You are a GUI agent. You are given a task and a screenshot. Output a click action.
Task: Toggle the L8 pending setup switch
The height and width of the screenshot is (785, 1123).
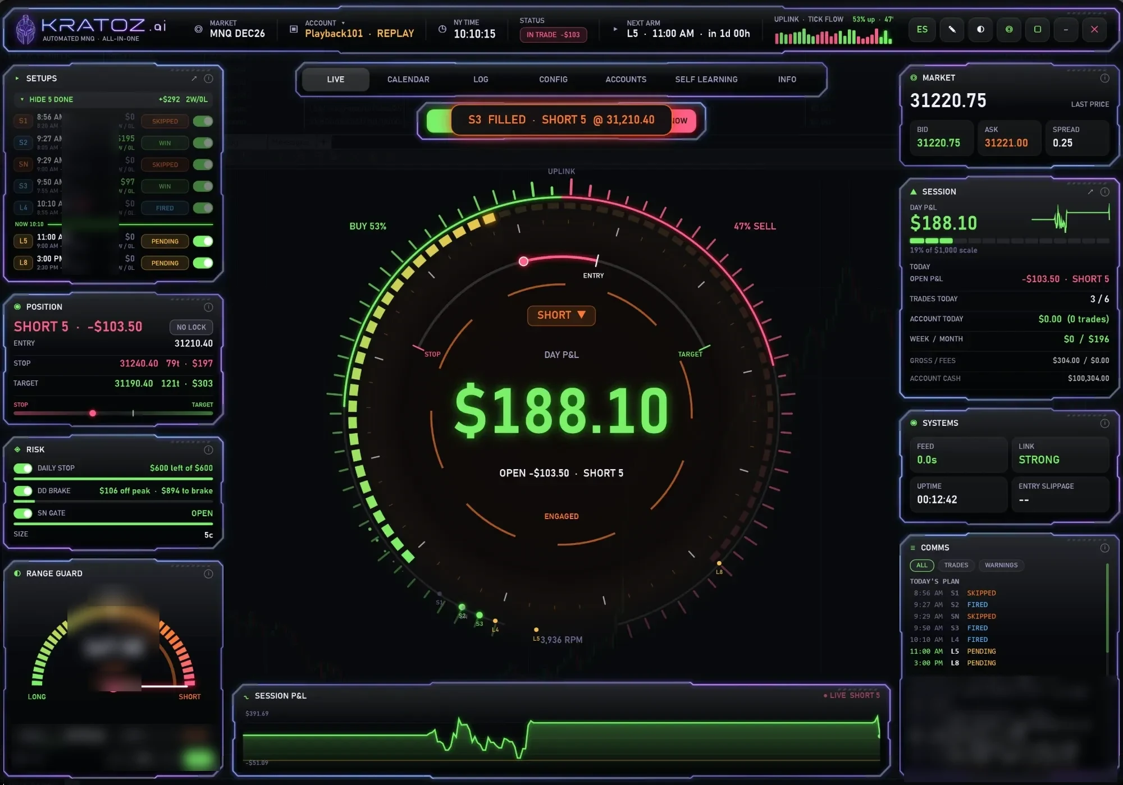203,263
